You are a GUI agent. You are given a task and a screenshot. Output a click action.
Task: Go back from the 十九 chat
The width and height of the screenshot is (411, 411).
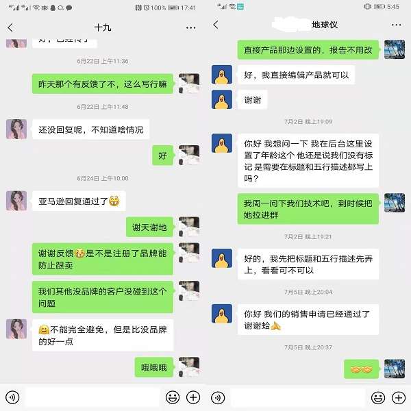point(10,27)
